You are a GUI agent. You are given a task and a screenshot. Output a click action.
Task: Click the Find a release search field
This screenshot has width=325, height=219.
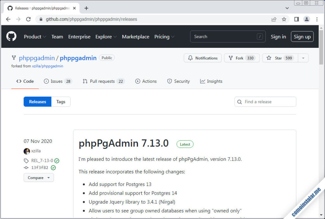[x=265, y=102]
